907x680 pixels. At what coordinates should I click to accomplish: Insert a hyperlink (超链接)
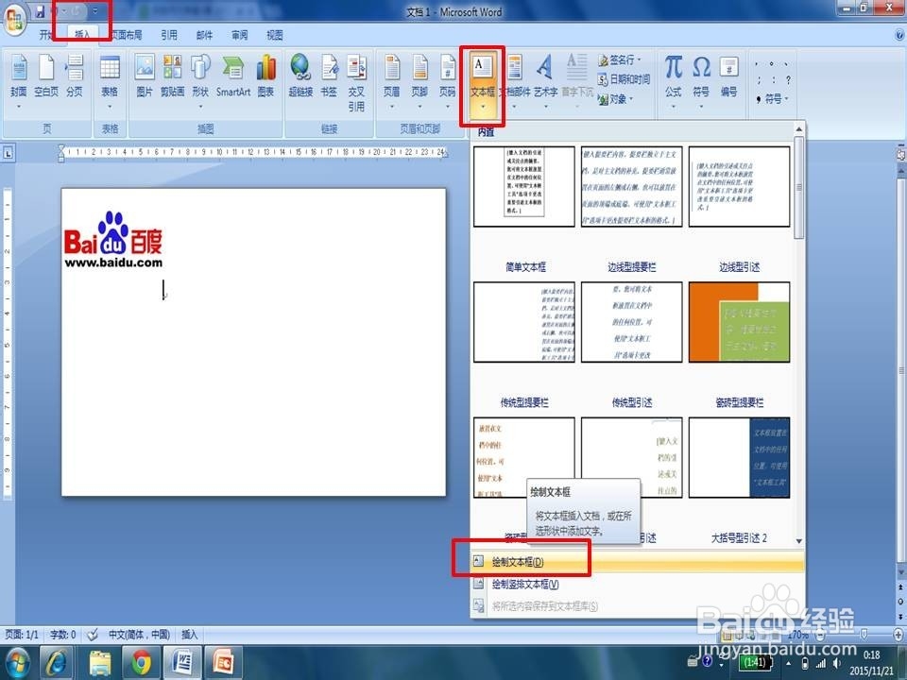click(x=300, y=76)
